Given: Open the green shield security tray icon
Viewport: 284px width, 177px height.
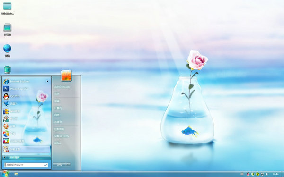Looking at the screenshot, I should [x=253, y=174].
